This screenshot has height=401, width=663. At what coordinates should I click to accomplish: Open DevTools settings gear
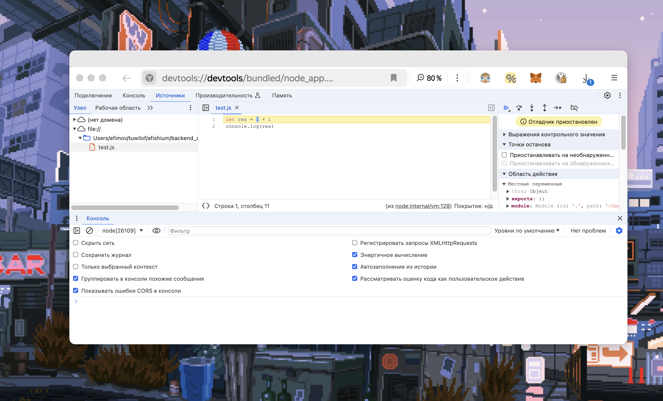click(607, 95)
